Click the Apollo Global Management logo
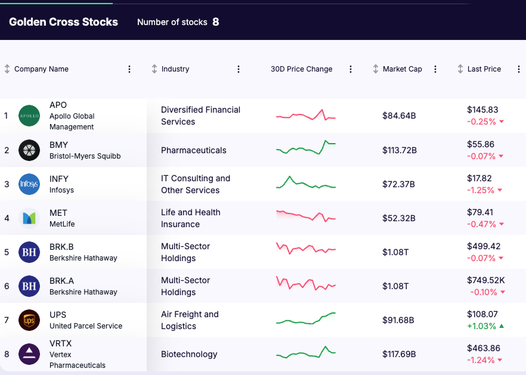The height and width of the screenshot is (375, 526). [29, 116]
